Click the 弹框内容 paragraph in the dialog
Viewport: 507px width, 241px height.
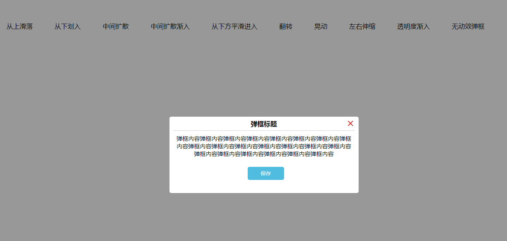[x=264, y=146]
